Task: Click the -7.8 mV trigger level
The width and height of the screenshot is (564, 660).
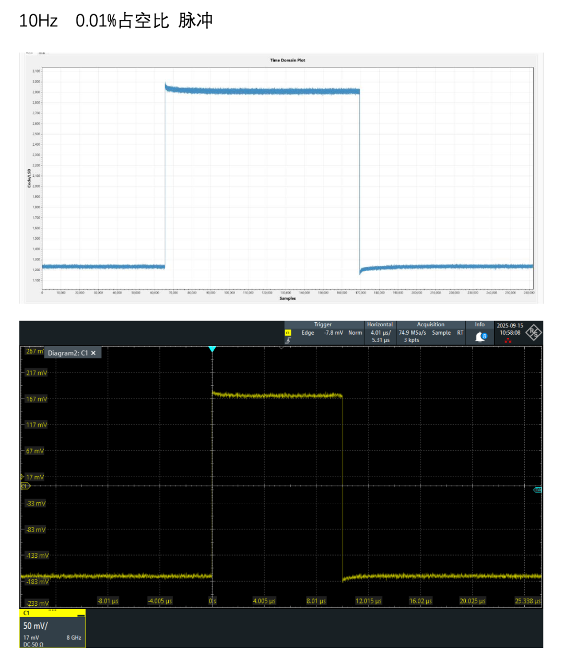Action: [333, 333]
